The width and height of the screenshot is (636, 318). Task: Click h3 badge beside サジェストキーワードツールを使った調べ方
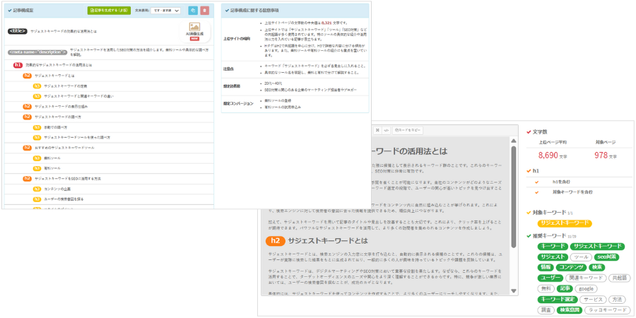tap(37, 137)
